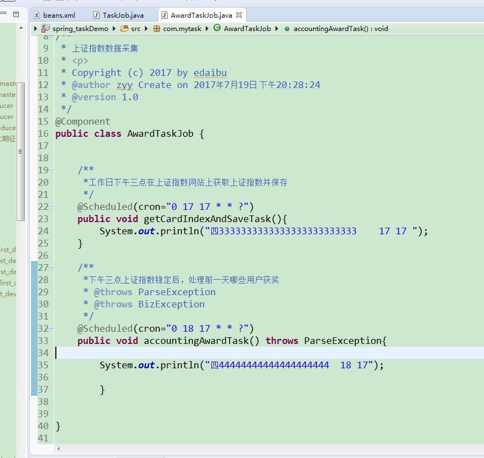Expand breadcrumb arrow before spring_taskDemo
Image resolution: width=484 pixels, height=458 pixels.
tap(35, 29)
